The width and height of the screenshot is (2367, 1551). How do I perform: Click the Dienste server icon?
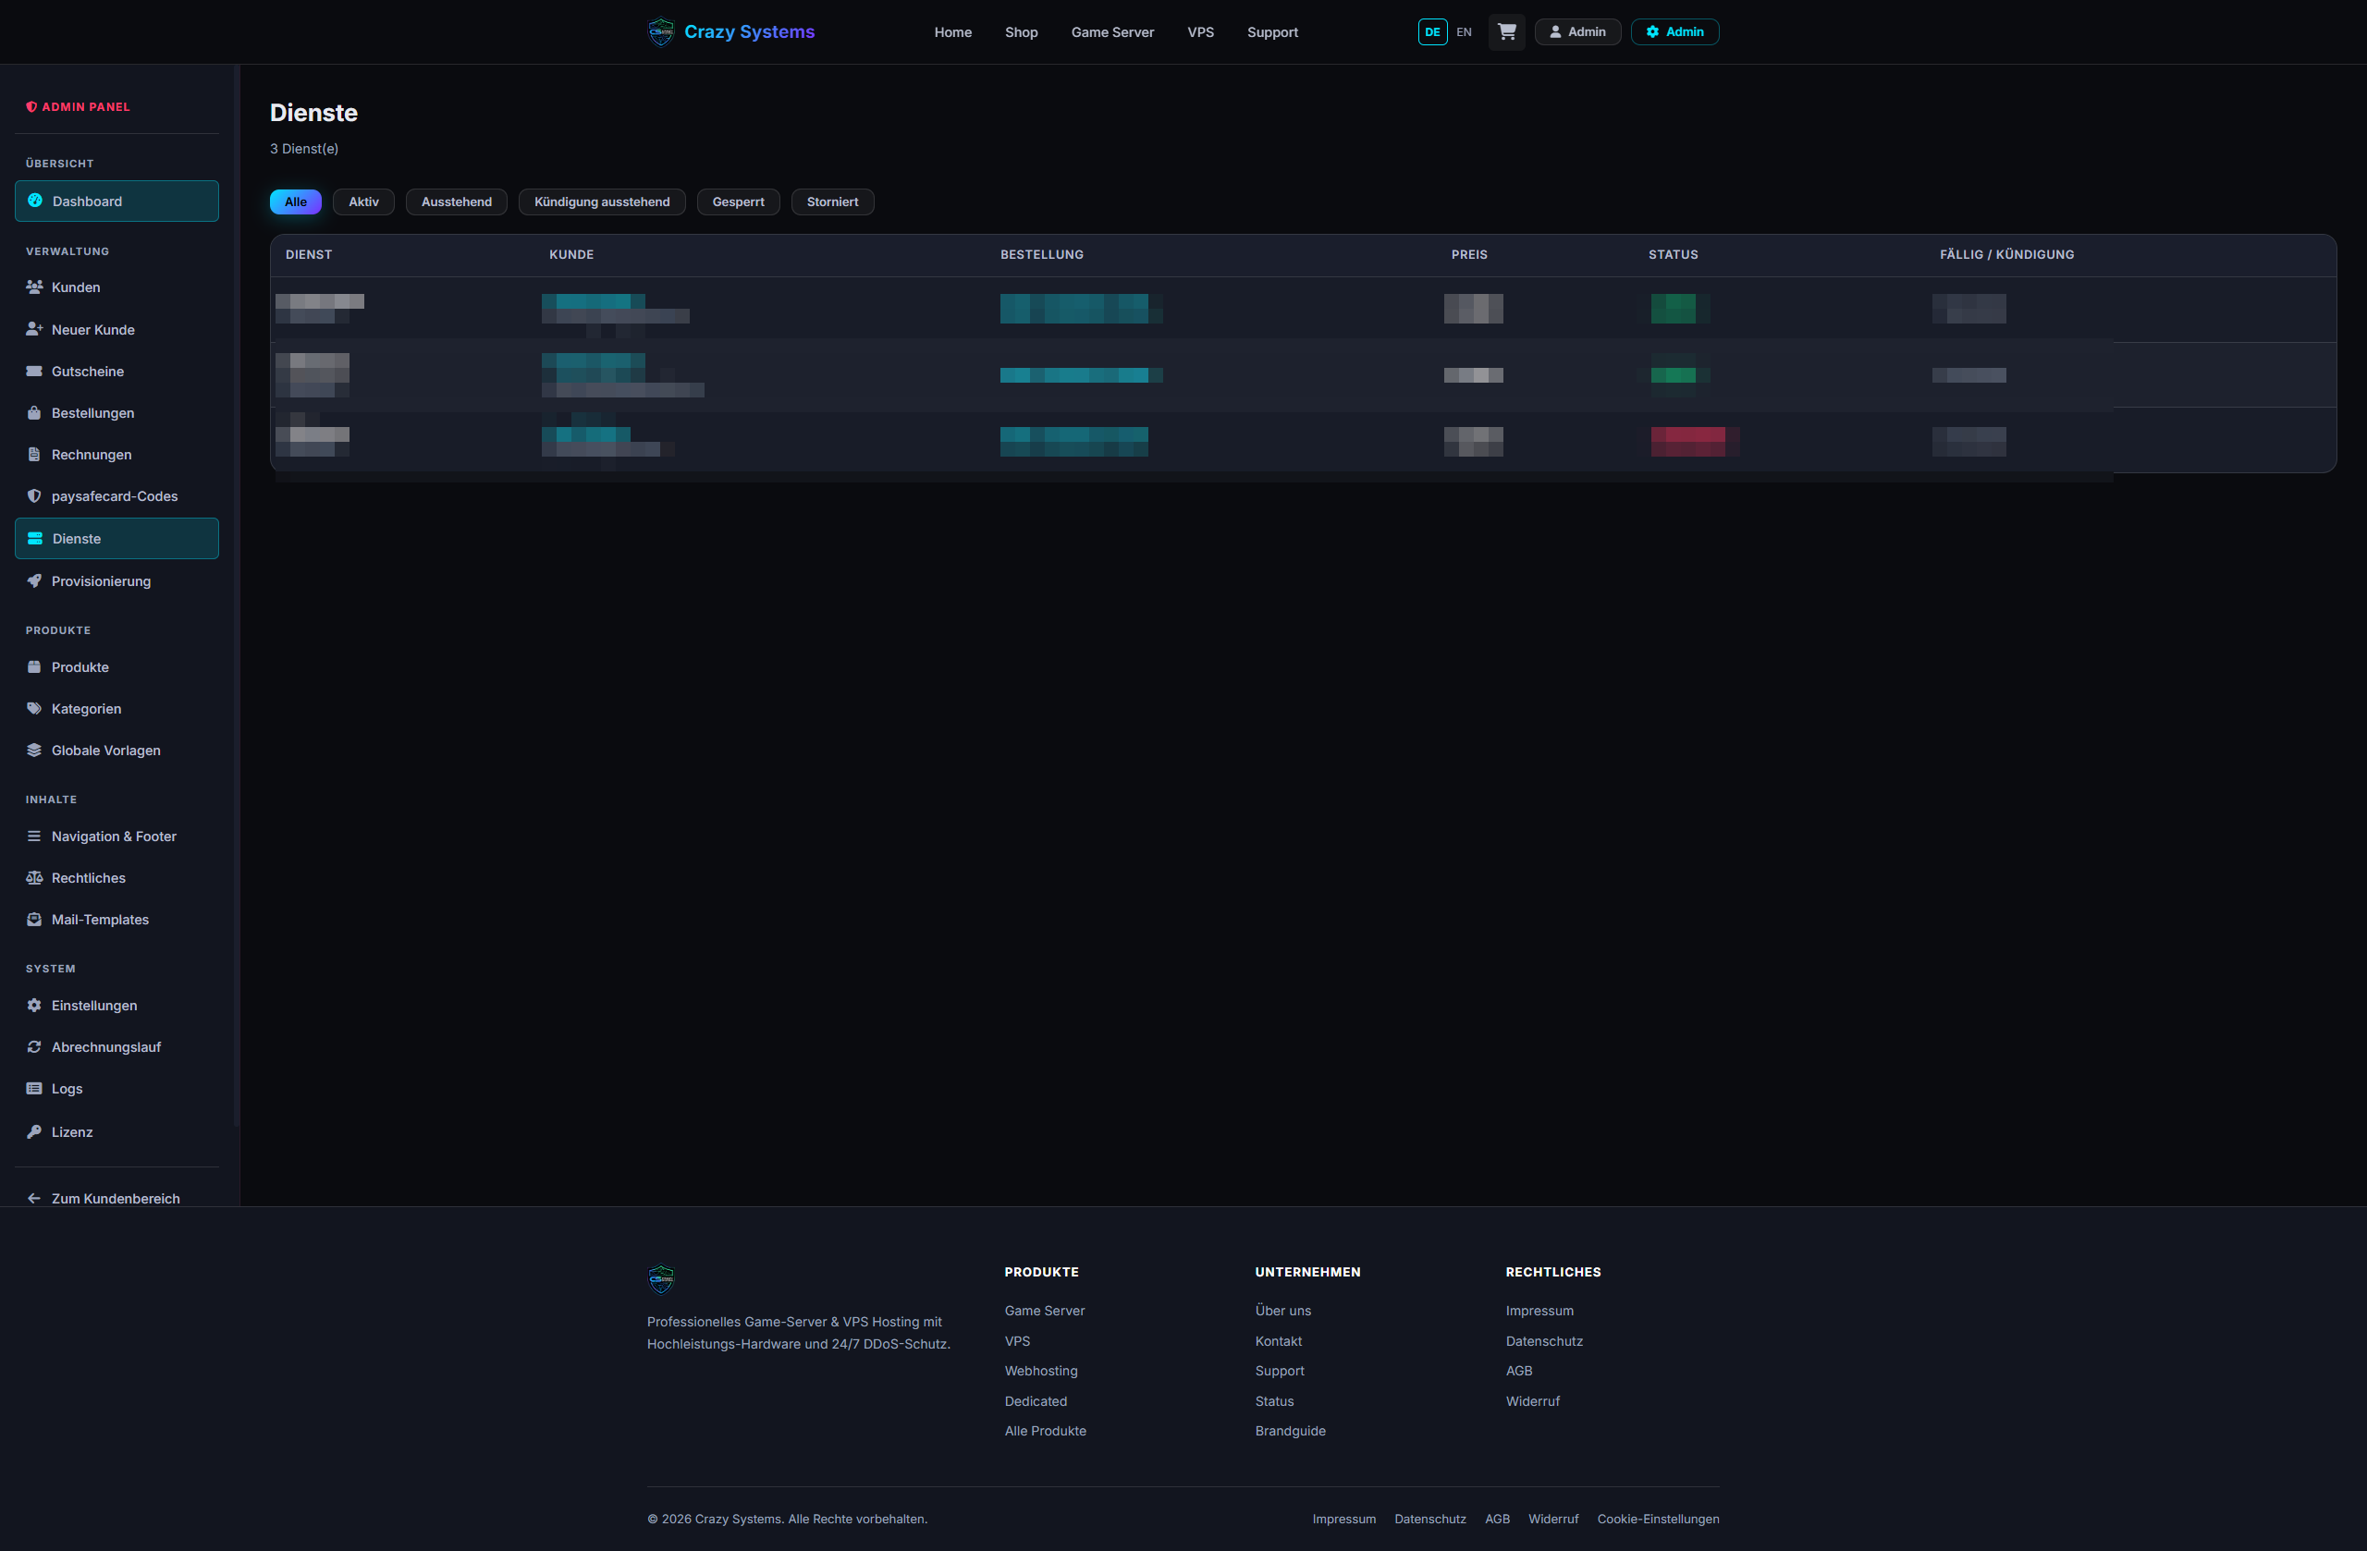click(35, 538)
